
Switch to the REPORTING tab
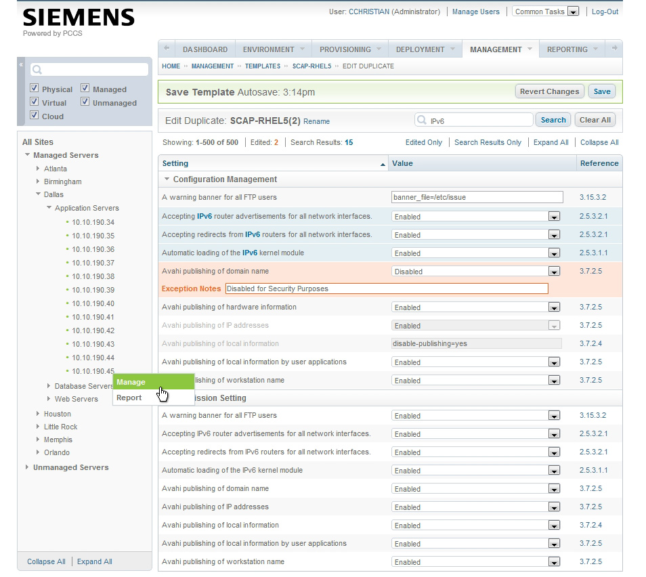pyautogui.click(x=567, y=49)
